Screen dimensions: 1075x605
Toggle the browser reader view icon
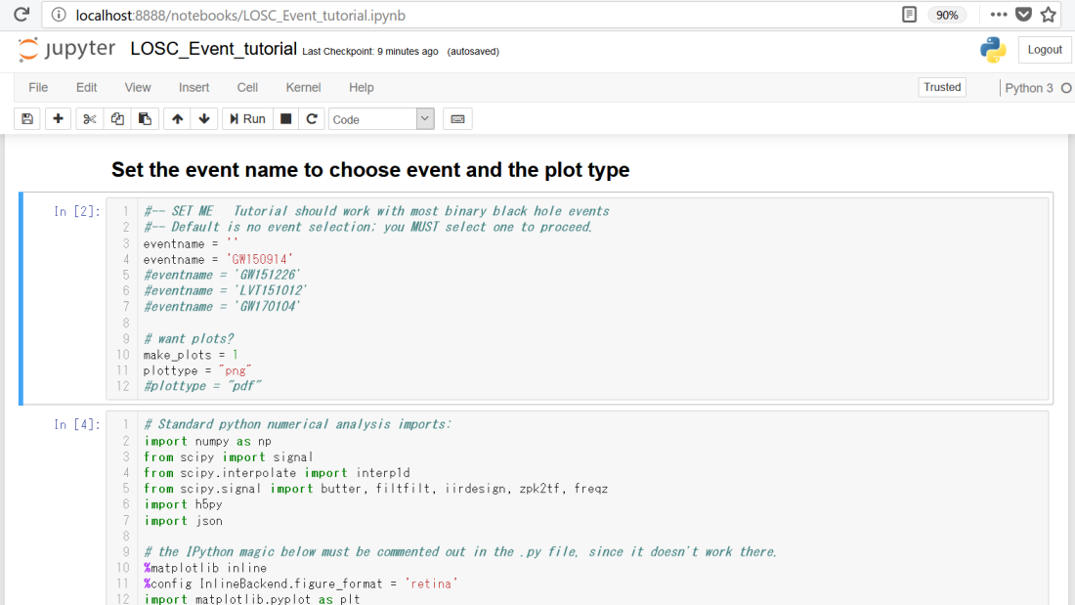point(910,15)
